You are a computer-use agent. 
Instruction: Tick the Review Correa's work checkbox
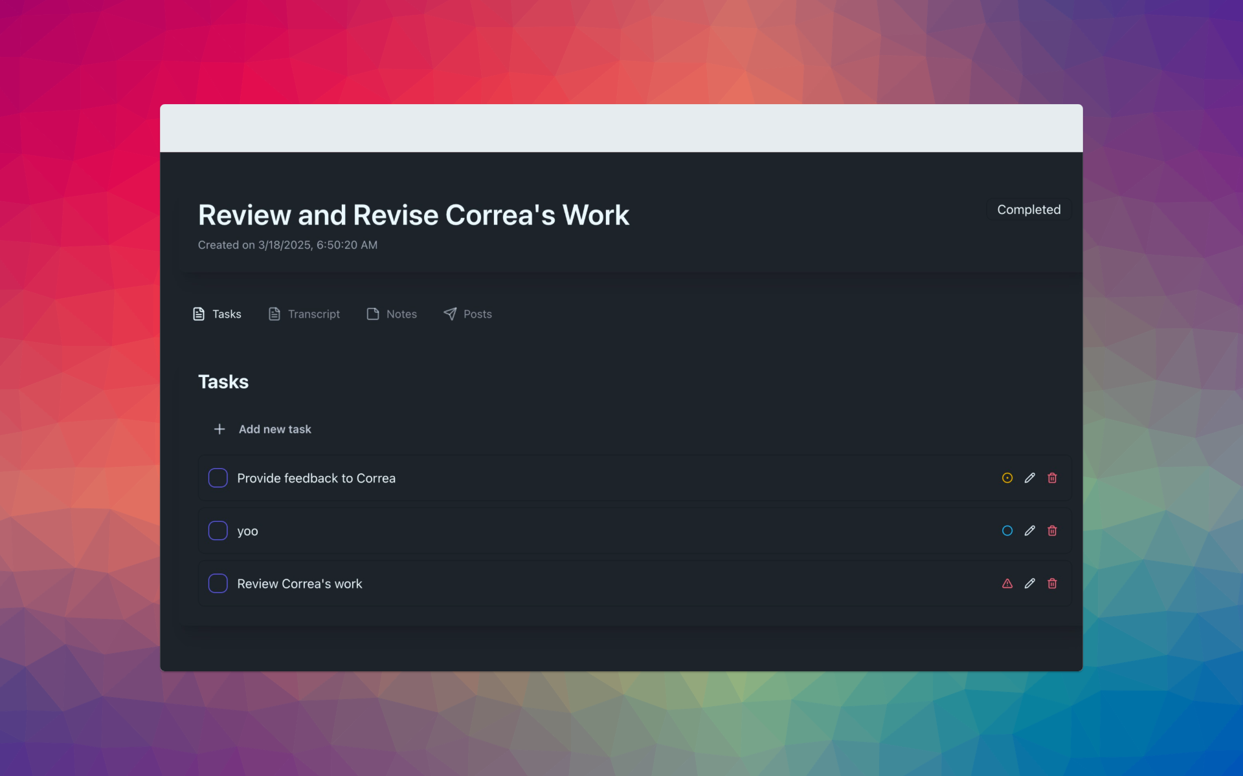click(x=218, y=583)
